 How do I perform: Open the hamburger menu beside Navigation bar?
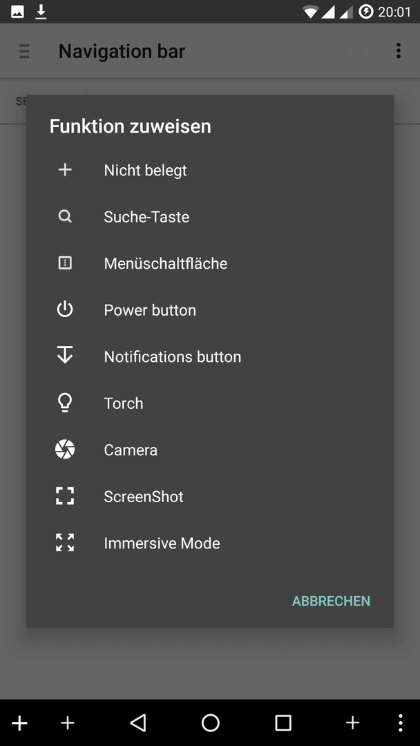click(24, 51)
